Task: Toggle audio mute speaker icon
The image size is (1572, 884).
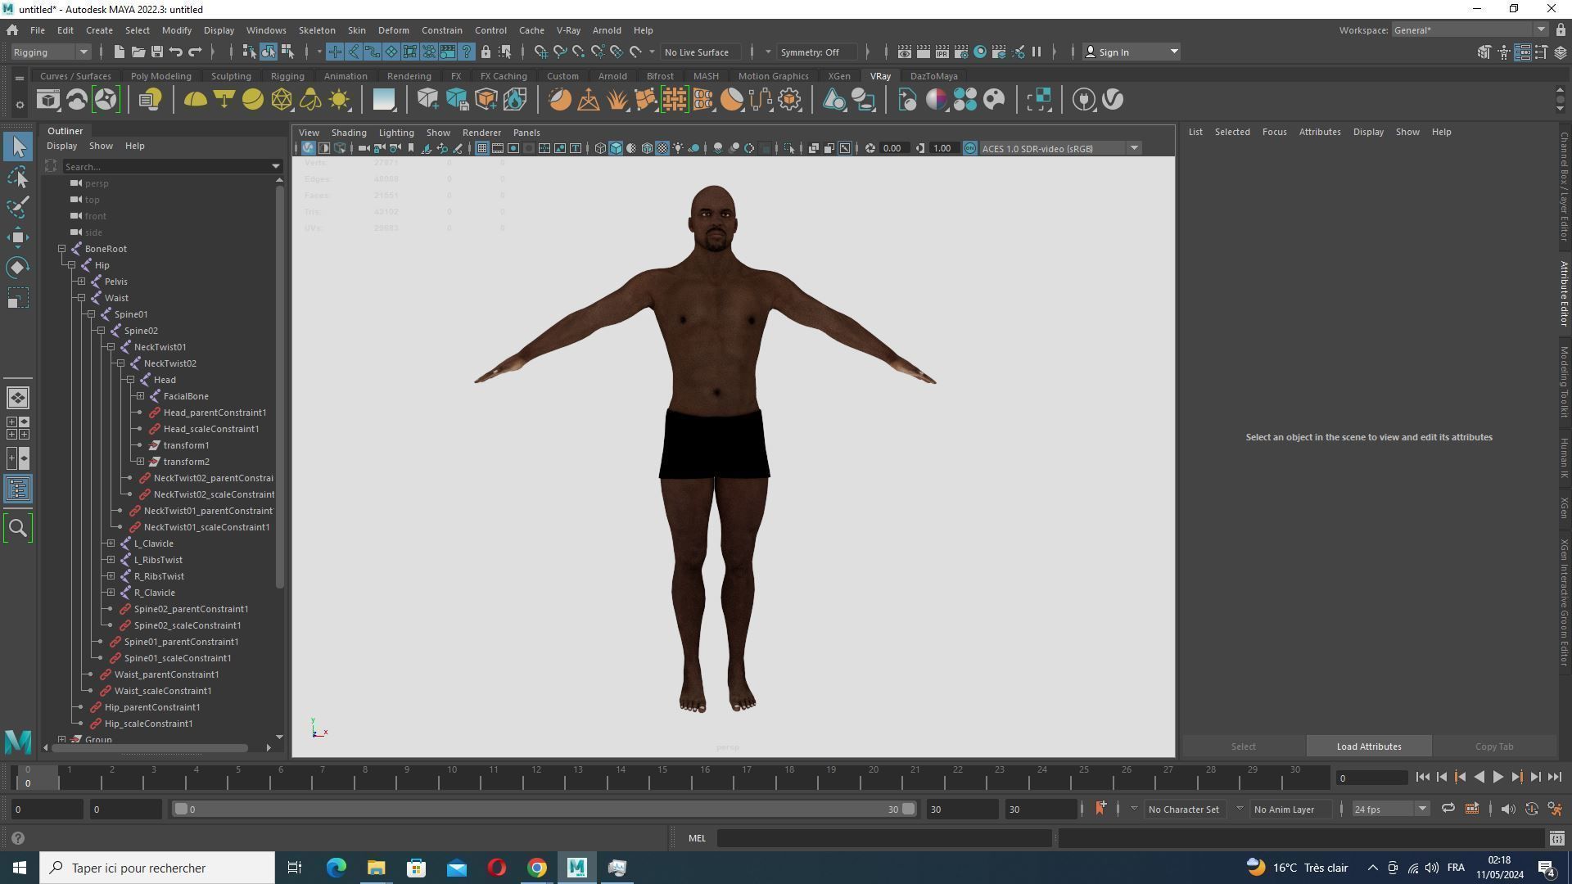Action: coord(1507,810)
